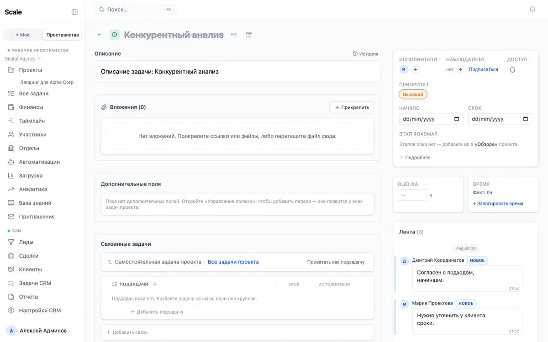Image resolution: width=548 pixels, height=342 pixels.
Task: Go back with the arrow icon
Action: click(x=100, y=35)
